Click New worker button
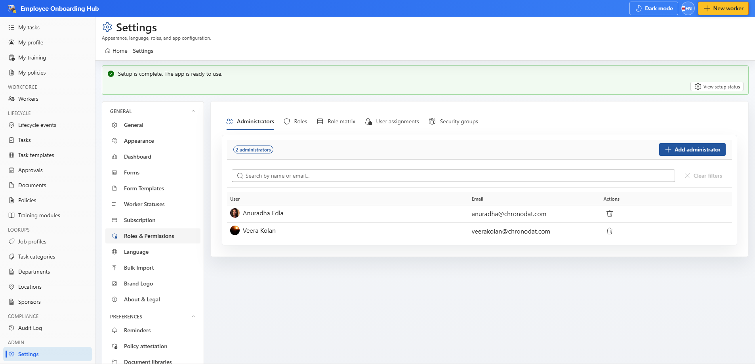Viewport: 755px width, 364px height. click(723, 8)
